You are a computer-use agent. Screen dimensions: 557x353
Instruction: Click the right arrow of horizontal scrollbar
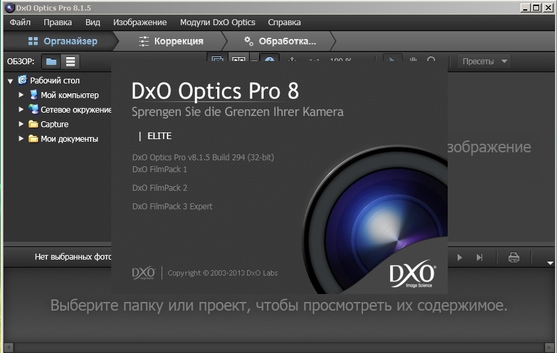(x=550, y=347)
